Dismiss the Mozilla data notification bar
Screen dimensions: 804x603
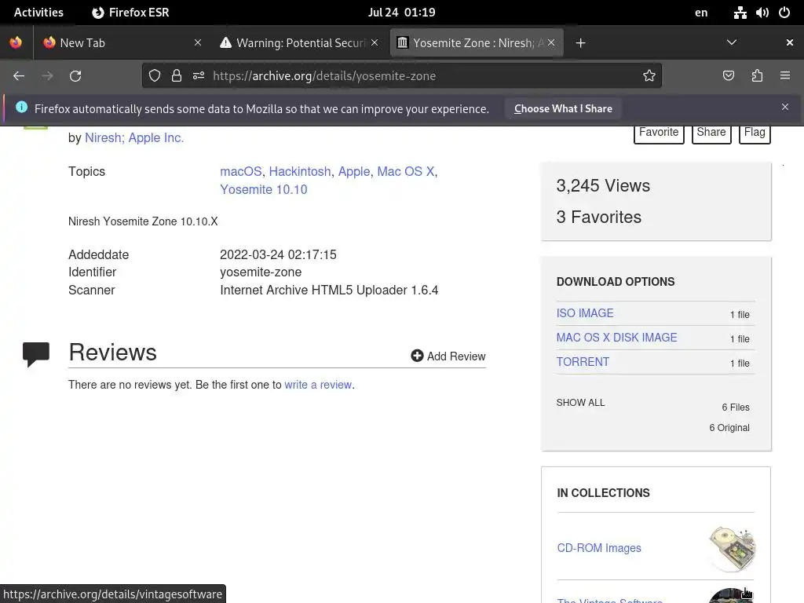coord(785,107)
